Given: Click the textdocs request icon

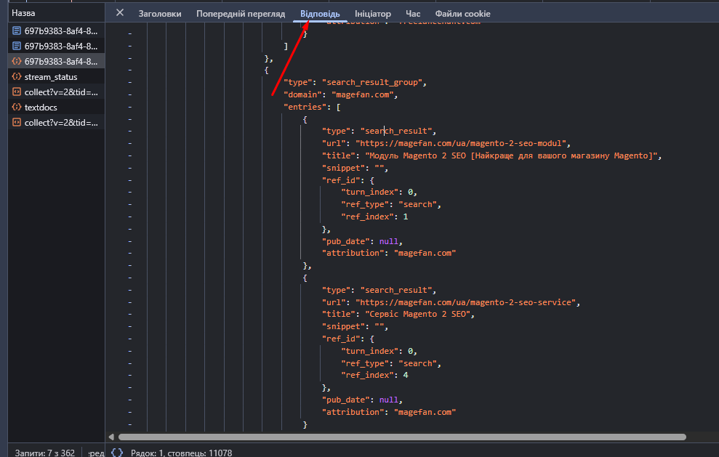Looking at the screenshot, I should pyautogui.click(x=17, y=108).
